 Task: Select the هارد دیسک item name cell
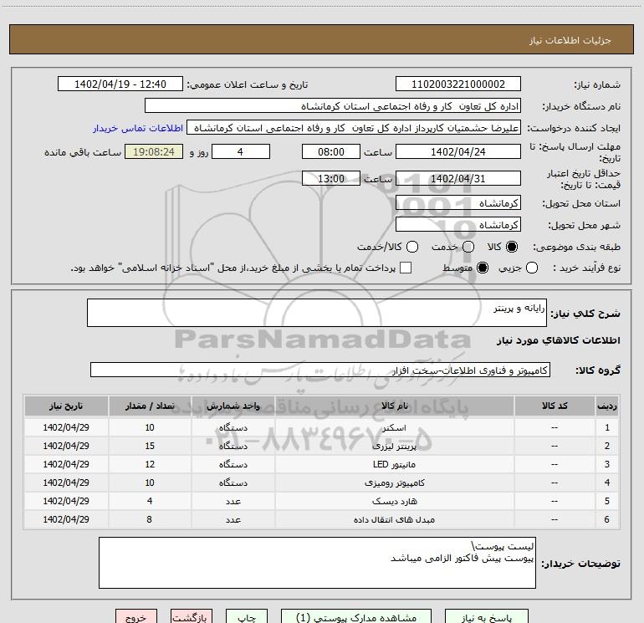click(394, 502)
